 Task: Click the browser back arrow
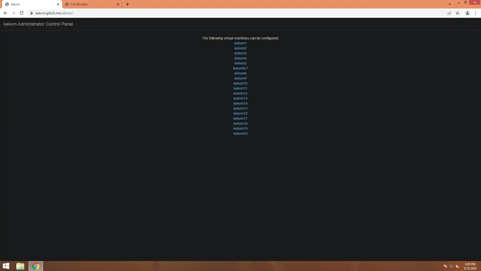pos(5,13)
